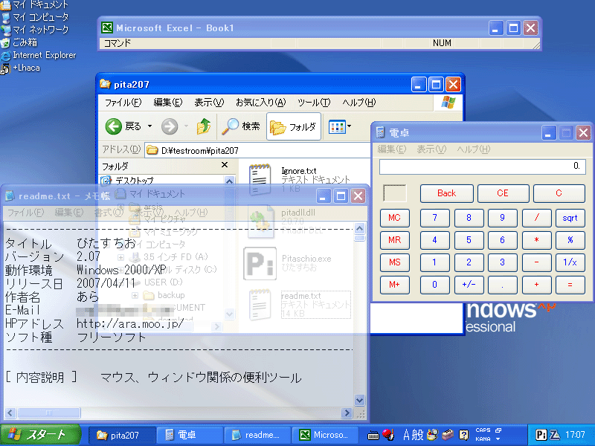Click the MR memory recall button
Viewport: 595px width, 446px height.
point(395,240)
